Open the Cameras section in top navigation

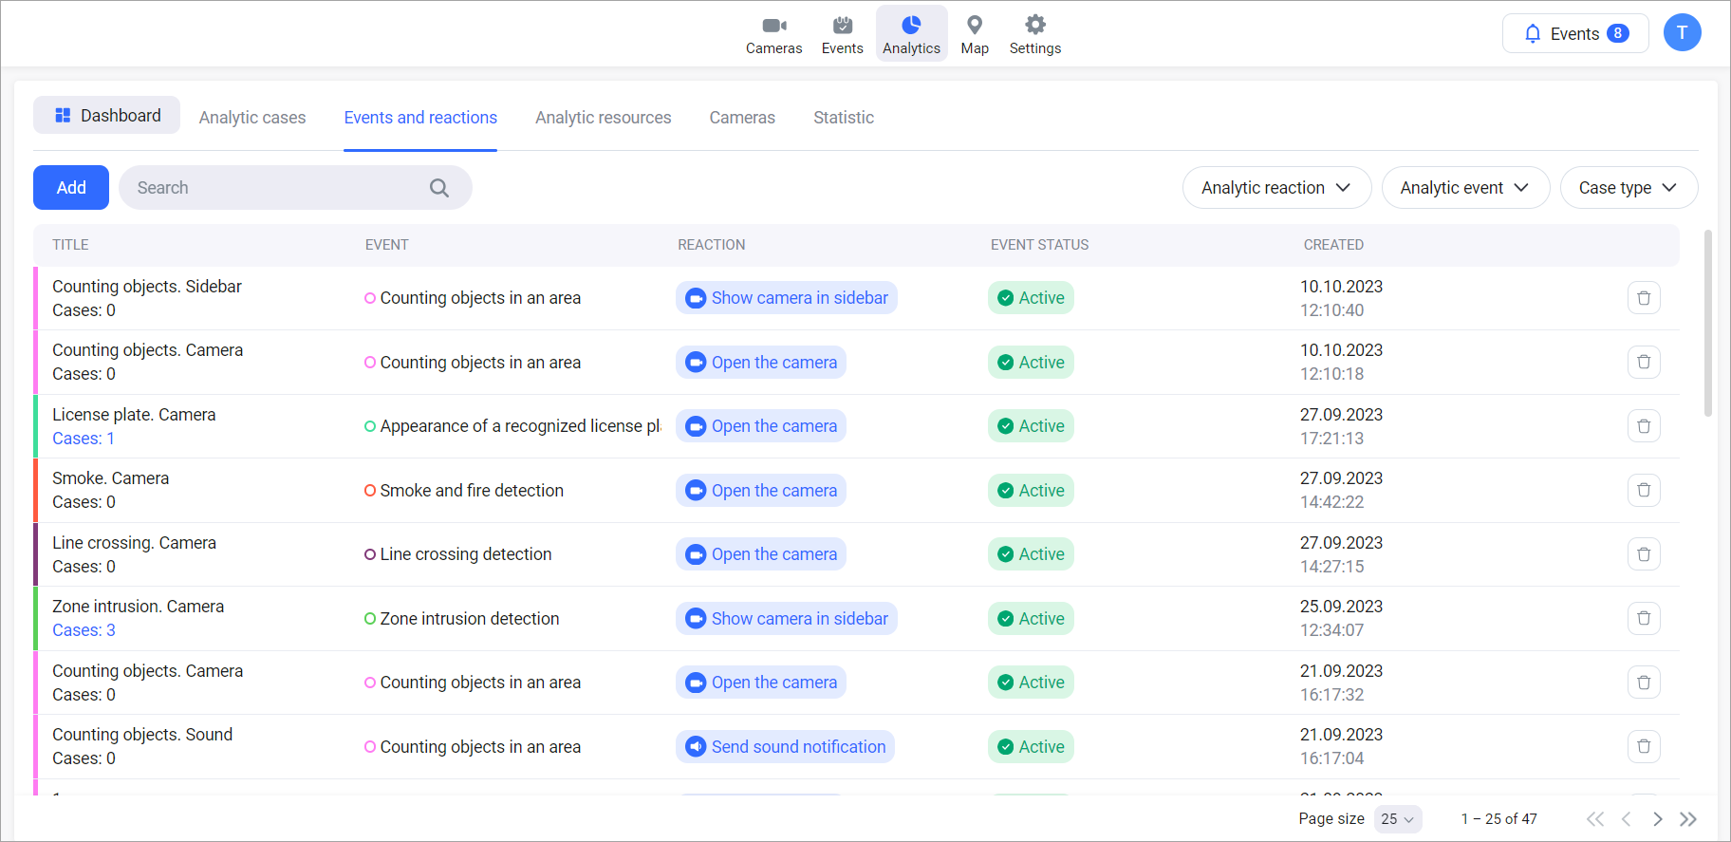[x=773, y=35]
